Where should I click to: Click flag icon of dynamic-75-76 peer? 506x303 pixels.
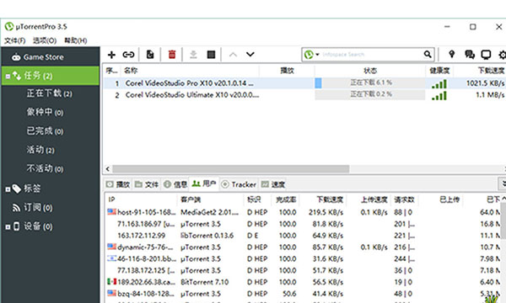pos(111,247)
